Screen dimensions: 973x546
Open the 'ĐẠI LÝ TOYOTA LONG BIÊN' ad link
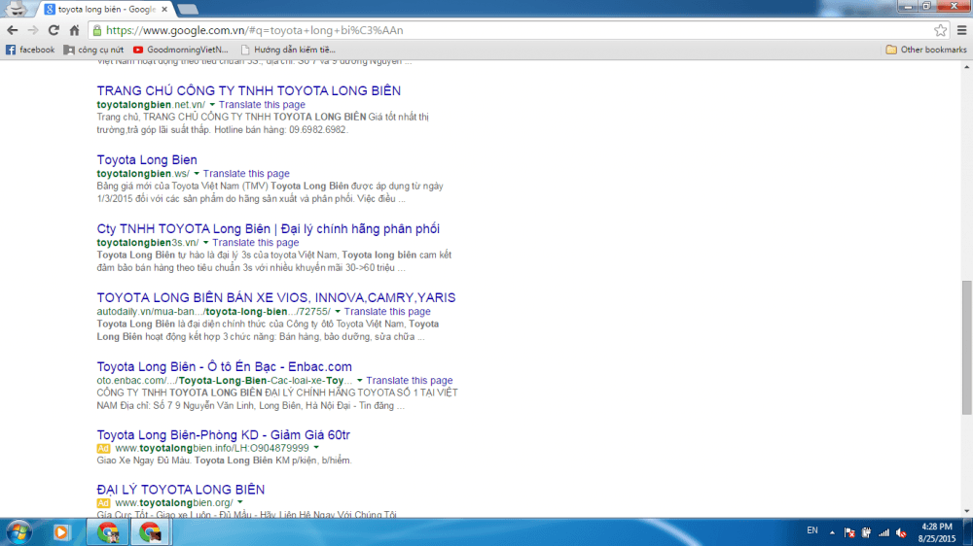pos(181,489)
